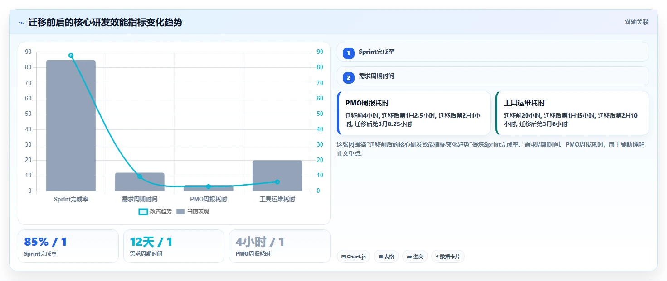This screenshot has height=281, width=667.
Task: Click the 12天 / 1 stat card
Action: (x=174, y=246)
